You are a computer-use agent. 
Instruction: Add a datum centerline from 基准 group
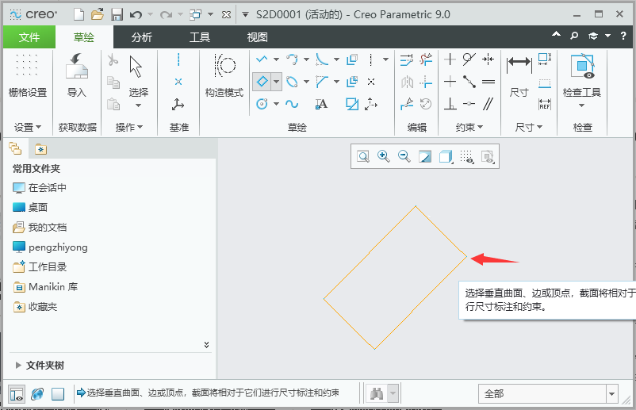(178, 59)
